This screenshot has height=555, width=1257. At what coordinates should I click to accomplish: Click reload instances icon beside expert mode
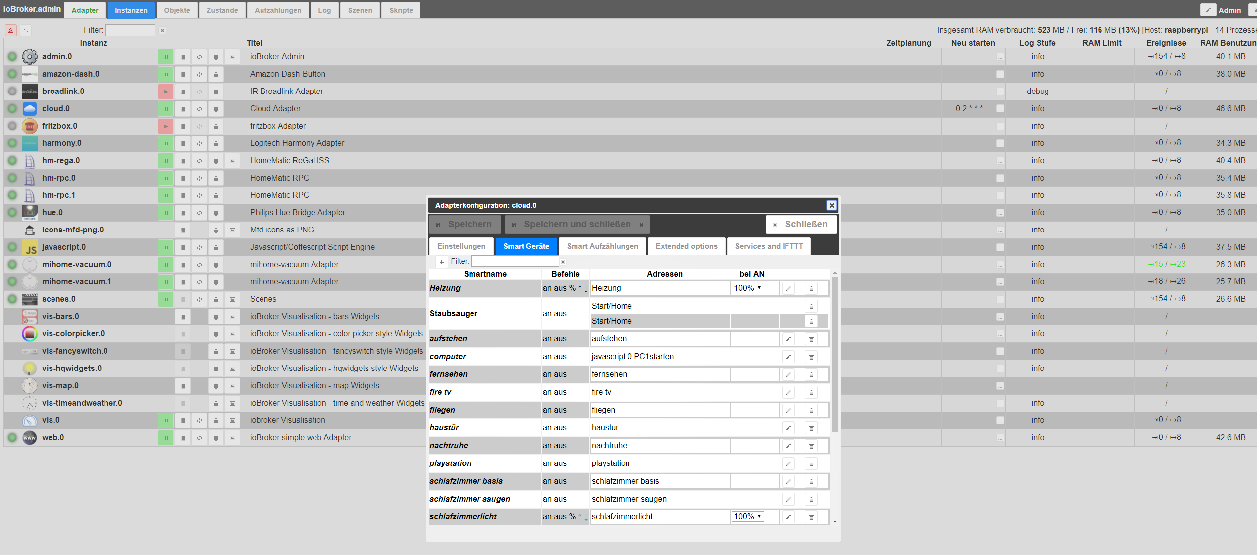pyautogui.click(x=26, y=30)
